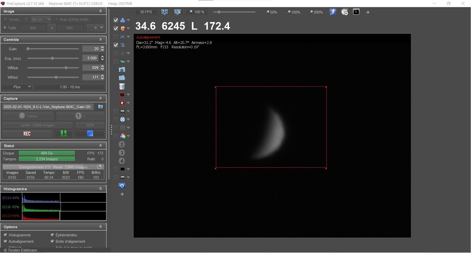
Task: Collapse the Options panel
Action: tap(100, 227)
